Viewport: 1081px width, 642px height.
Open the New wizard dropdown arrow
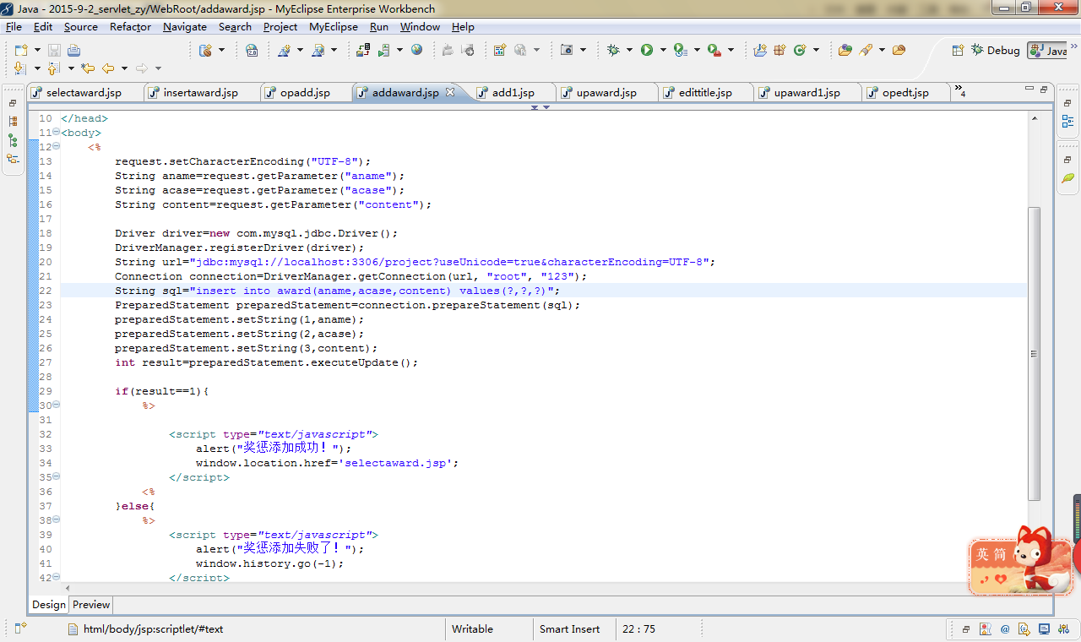click(36, 50)
